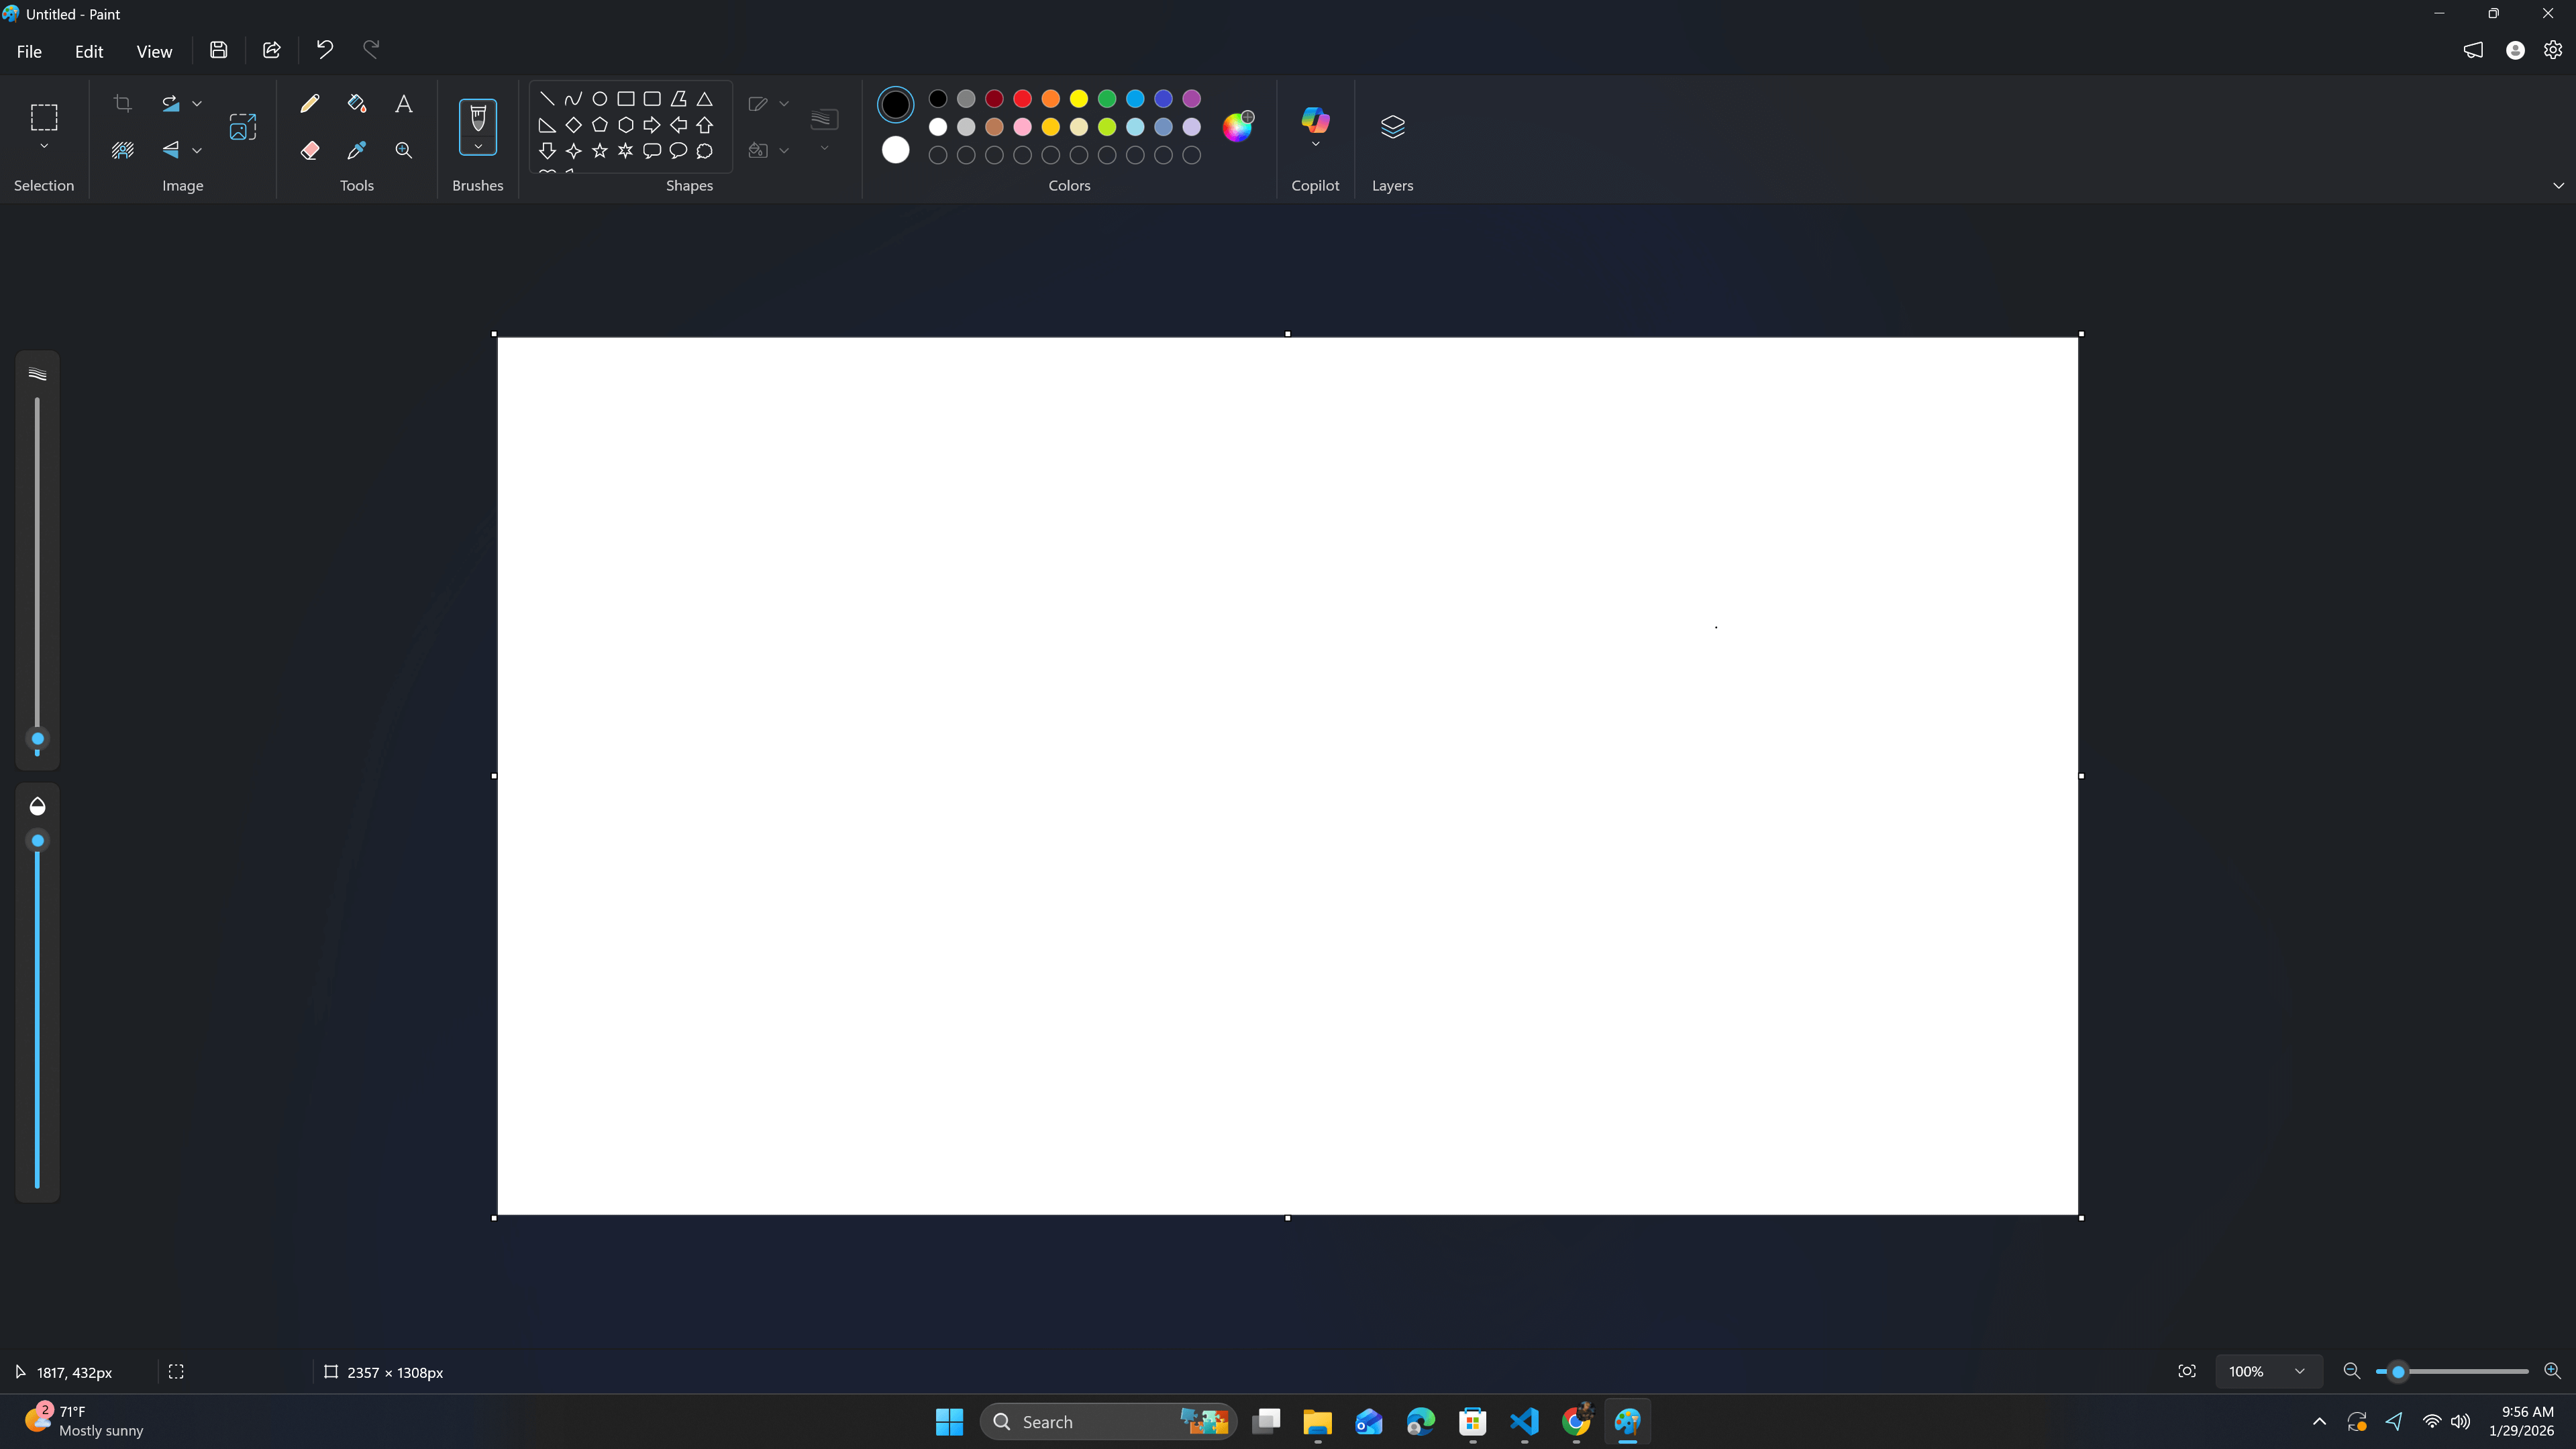The image size is (2576, 1449).
Task: Open the View menu
Action: pyautogui.click(x=154, y=51)
